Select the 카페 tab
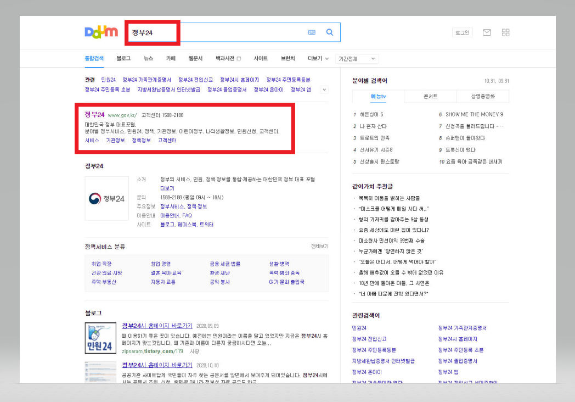Image resolution: width=575 pixels, height=402 pixels. click(171, 58)
